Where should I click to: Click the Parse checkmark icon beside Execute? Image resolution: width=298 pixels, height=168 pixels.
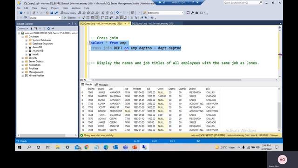[x=83, y=18]
